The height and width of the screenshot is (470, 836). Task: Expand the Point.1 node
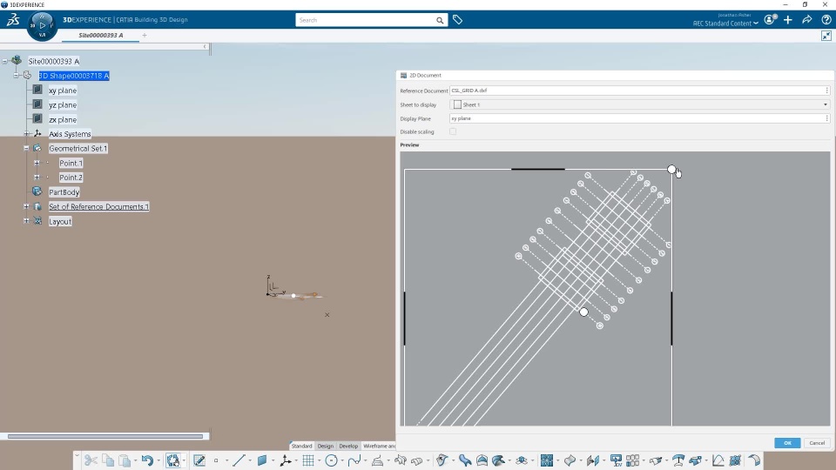(x=37, y=163)
